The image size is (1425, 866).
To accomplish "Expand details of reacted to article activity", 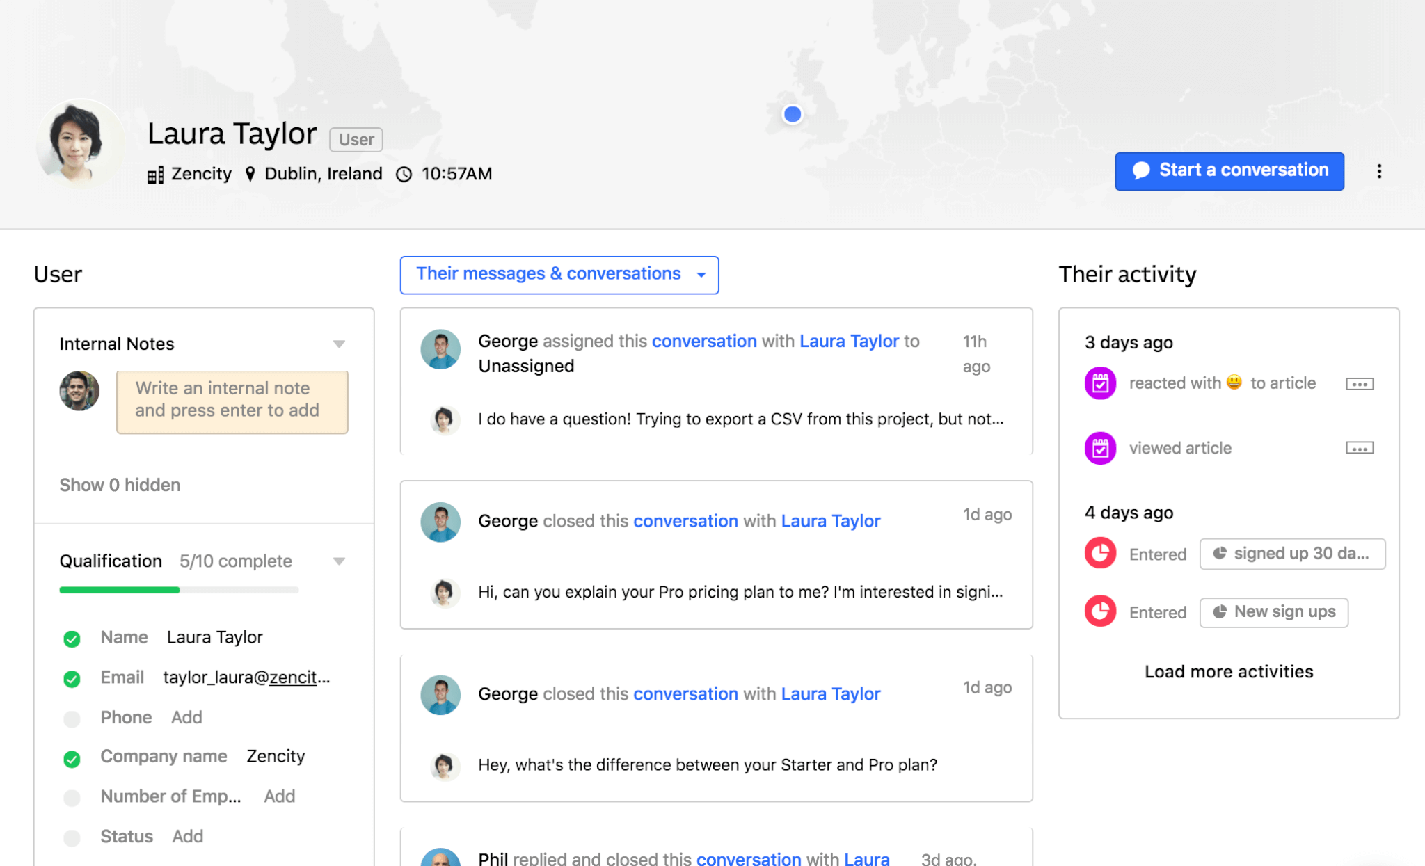I will [x=1360, y=384].
